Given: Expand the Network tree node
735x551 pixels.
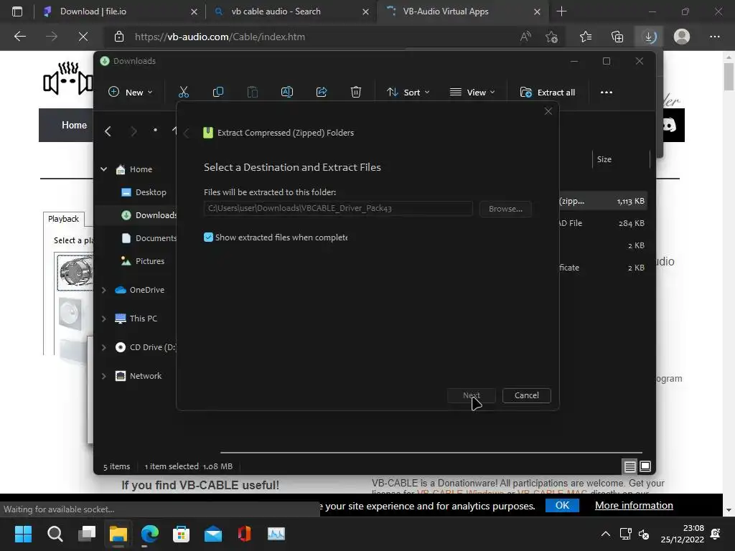Looking at the screenshot, I should [103, 376].
